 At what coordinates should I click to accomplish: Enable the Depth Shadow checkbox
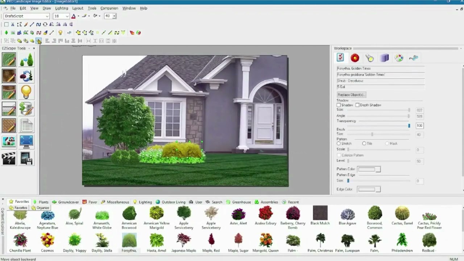[357, 105]
